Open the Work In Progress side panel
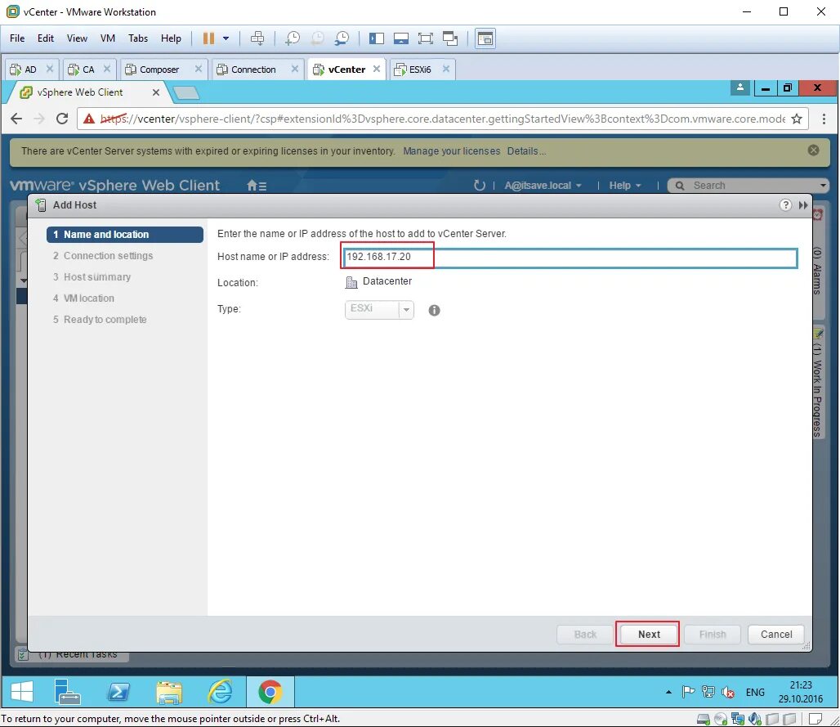840x727 pixels. [817, 385]
